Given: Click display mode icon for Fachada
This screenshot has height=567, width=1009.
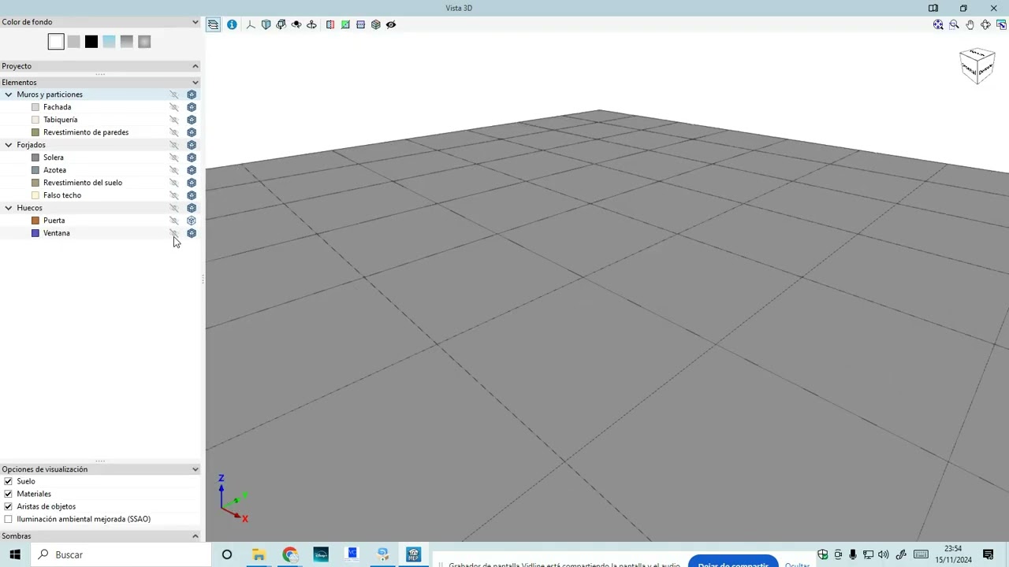Looking at the screenshot, I should click(192, 107).
